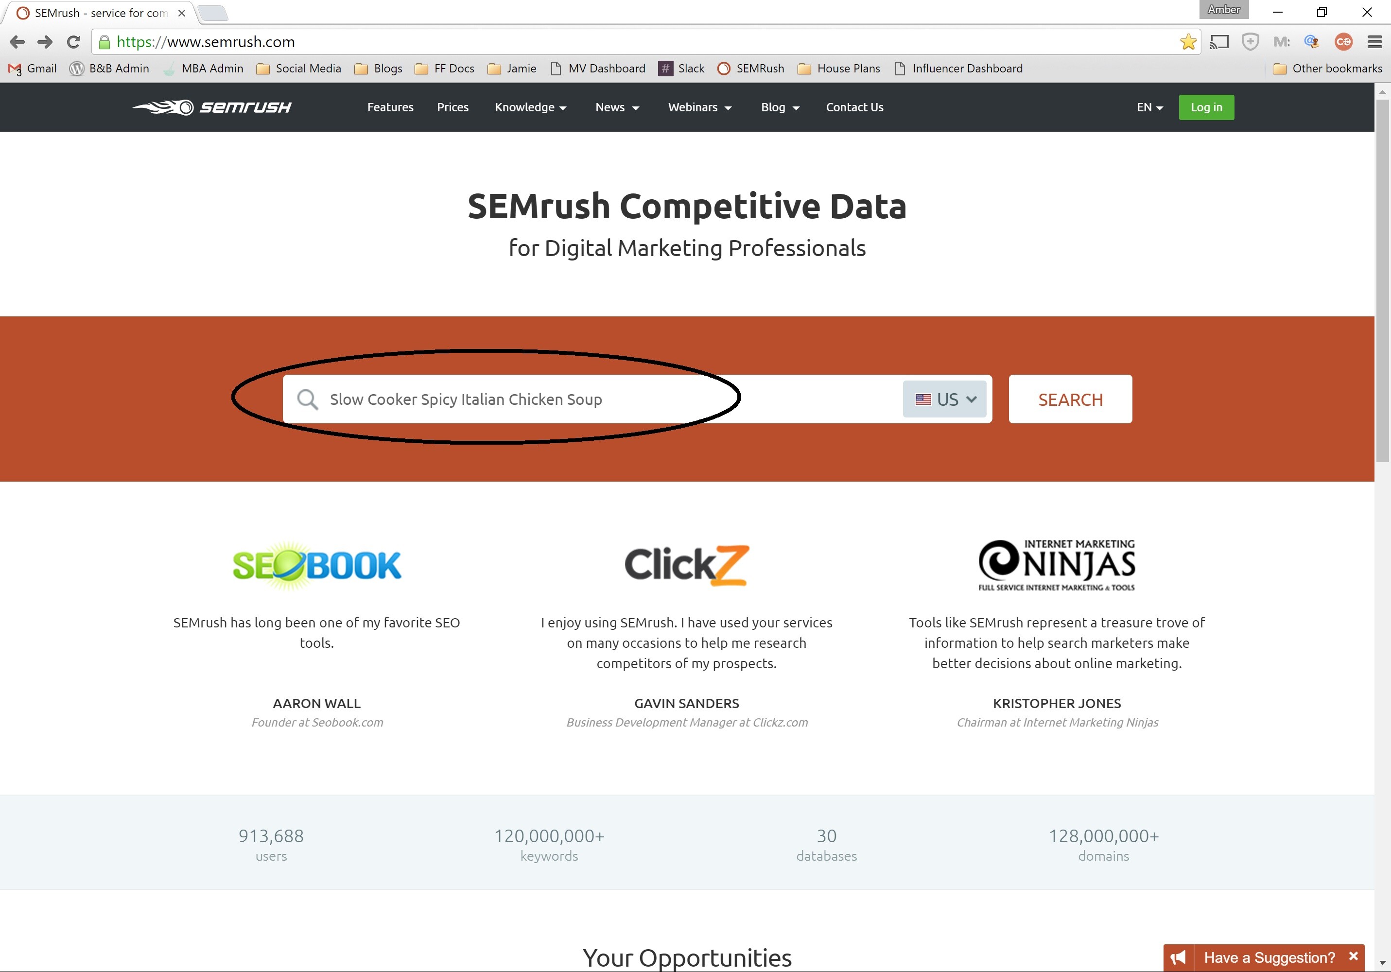Close the Have a Suggestion widget

pos(1353,956)
